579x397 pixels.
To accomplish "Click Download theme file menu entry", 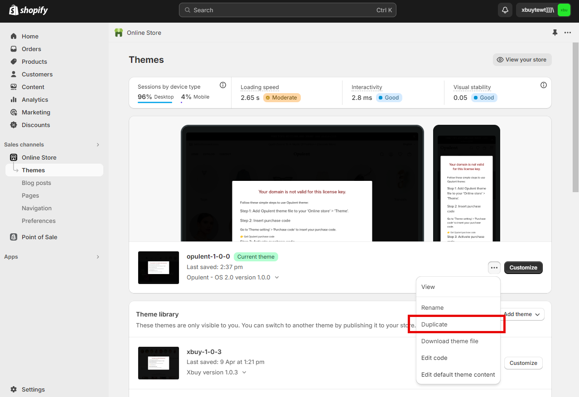I will [449, 341].
